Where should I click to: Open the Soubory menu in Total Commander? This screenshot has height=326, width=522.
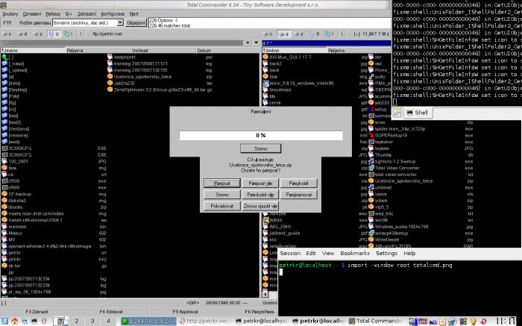[10, 14]
